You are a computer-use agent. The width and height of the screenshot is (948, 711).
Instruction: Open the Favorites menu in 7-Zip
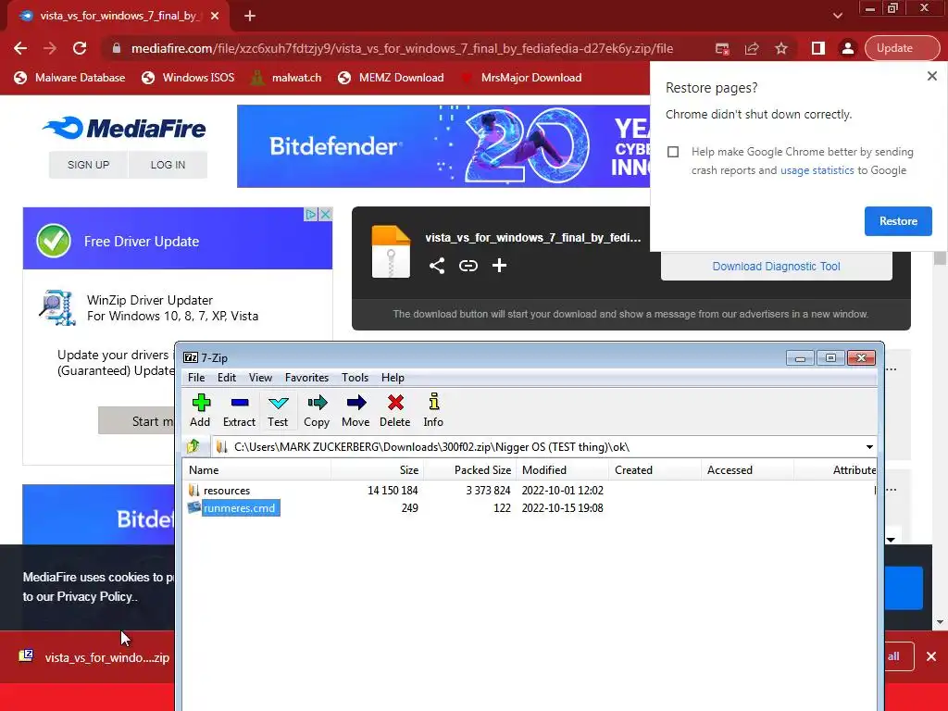pos(306,378)
